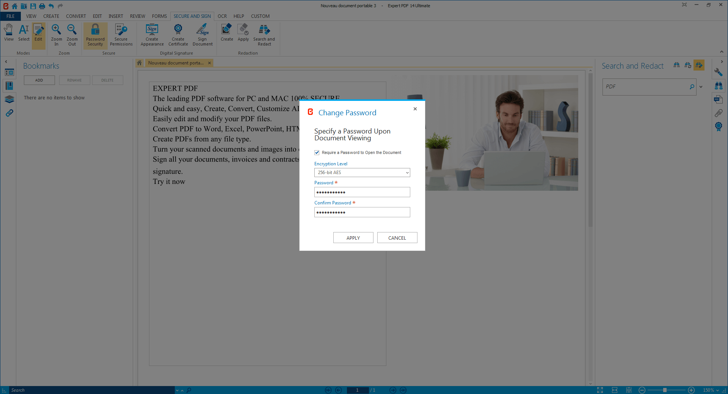Click Create redaction tool

[x=227, y=33]
